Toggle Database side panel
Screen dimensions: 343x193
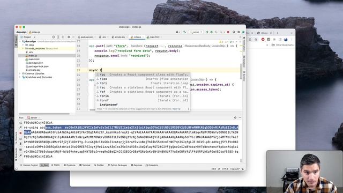(x=244, y=62)
